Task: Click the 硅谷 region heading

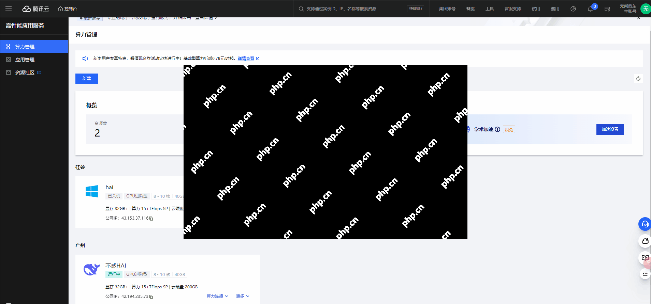Action: pyautogui.click(x=80, y=167)
